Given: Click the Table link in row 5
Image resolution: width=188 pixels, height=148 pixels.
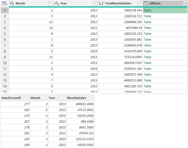Looking at the screenshot, I should pyautogui.click(x=147, y=34).
